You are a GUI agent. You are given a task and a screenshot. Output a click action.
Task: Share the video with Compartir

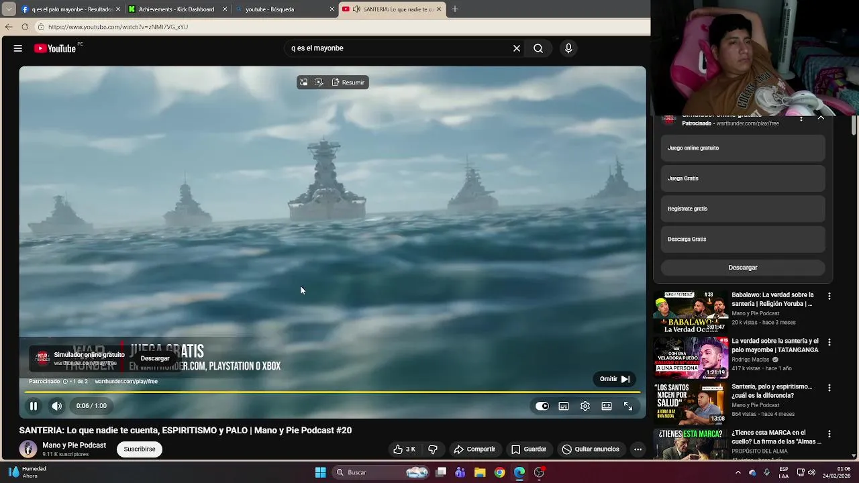point(474,449)
